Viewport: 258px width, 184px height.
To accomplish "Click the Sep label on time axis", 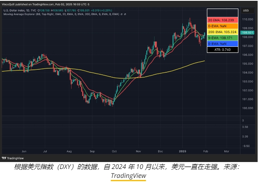I will tap(92, 151).
